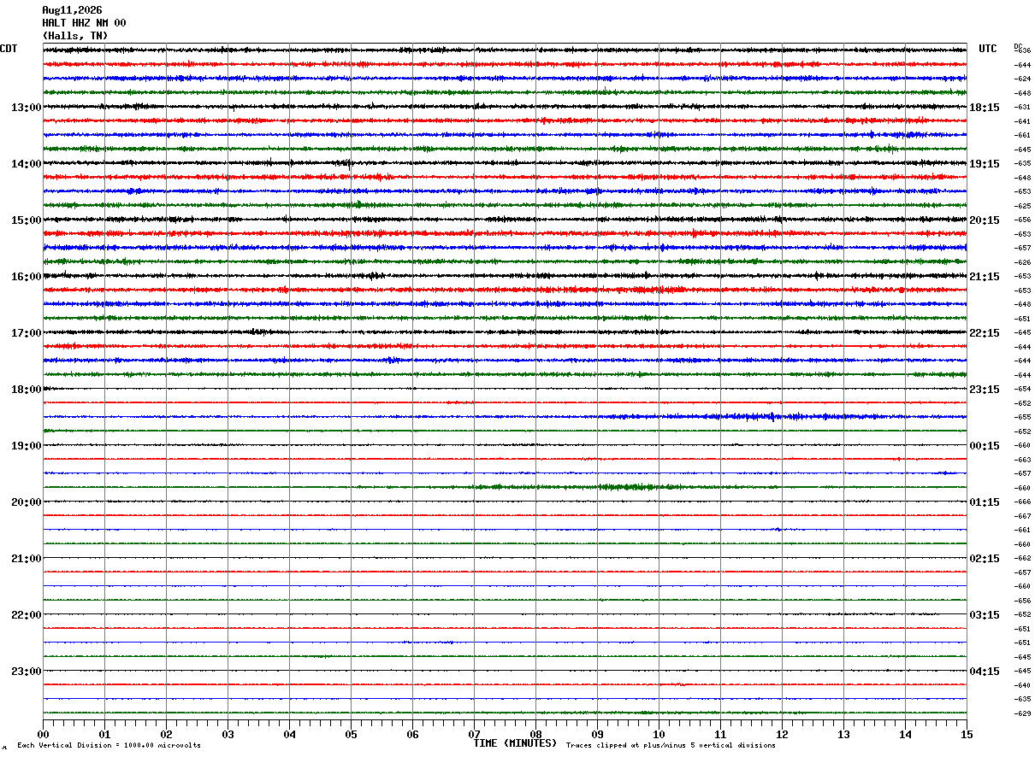Screen dimensions: 1035x757
Task: Click the DC offset value -631
Action: pyautogui.click(x=1022, y=108)
